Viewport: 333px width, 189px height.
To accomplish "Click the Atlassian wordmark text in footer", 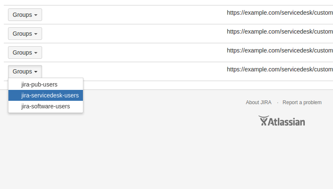I will click(x=287, y=122).
